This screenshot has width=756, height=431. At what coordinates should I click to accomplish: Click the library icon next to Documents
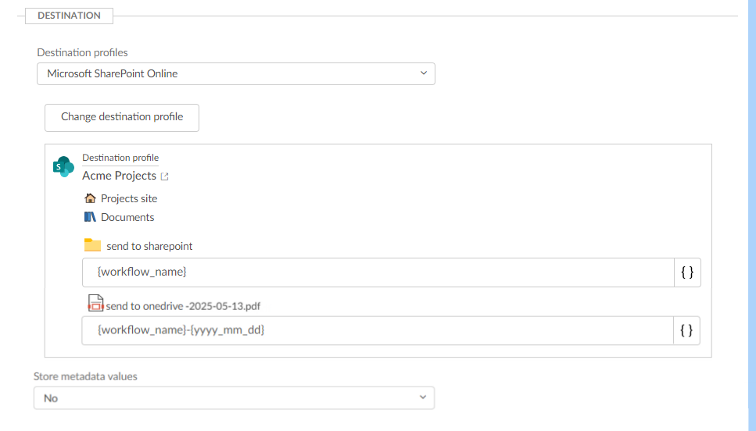coord(90,217)
